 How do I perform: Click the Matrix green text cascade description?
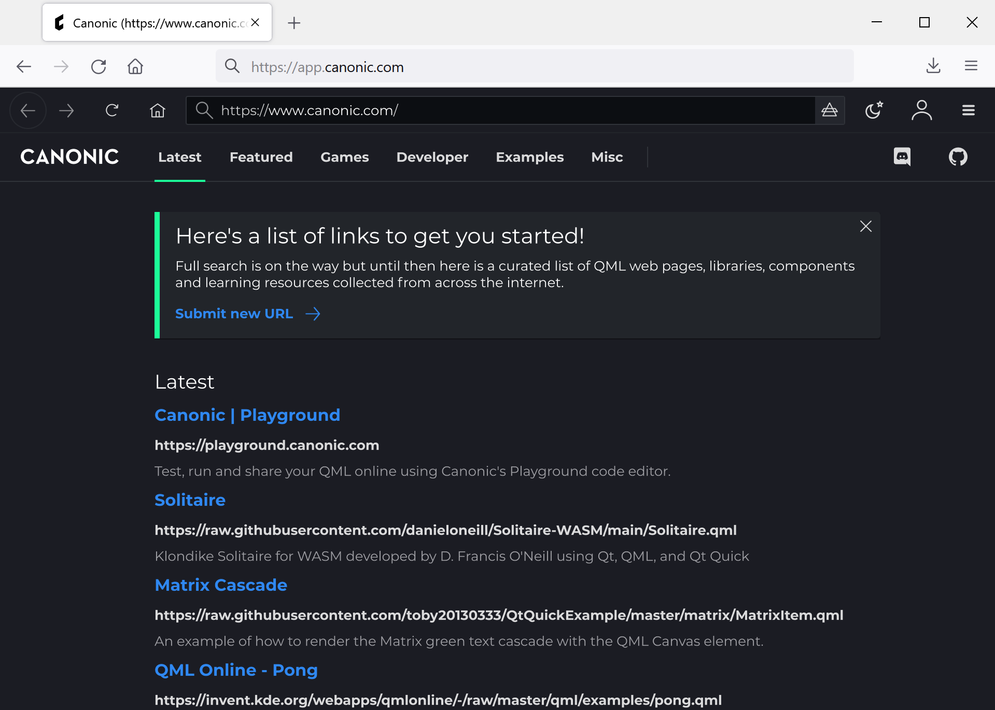pos(459,641)
